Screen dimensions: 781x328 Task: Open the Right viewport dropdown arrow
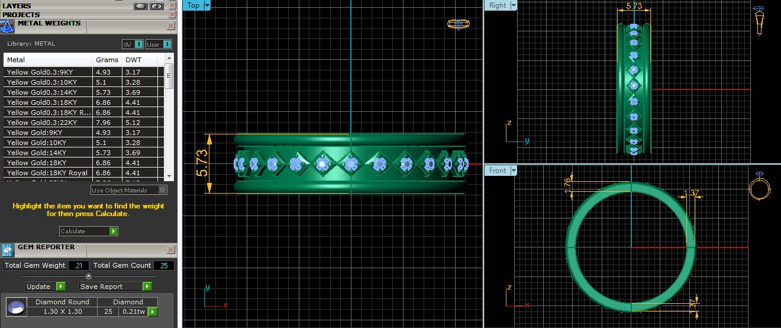point(513,5)
